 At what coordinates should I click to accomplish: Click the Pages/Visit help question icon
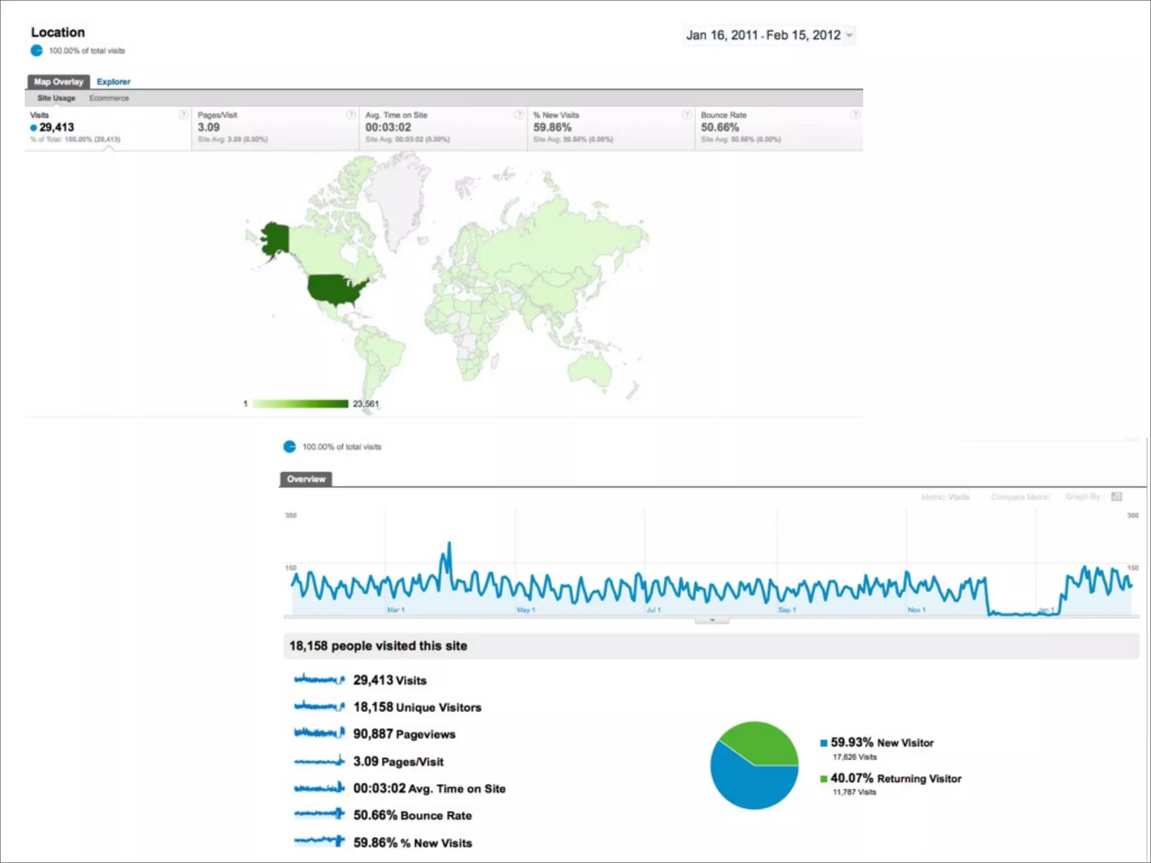click(x=351, y=115)
